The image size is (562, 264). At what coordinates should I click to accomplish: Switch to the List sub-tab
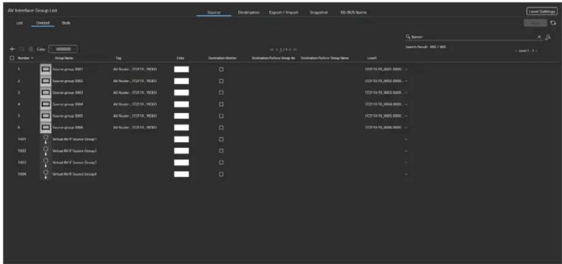point(20,23)
